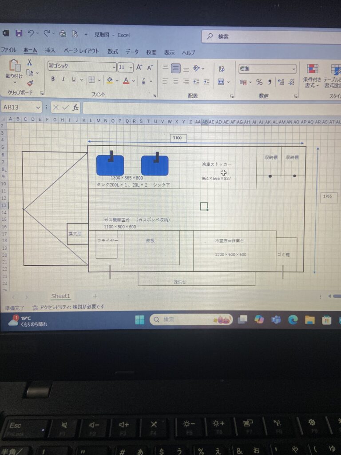Image resolution: width=341 pixels, height=455 pixels.
Task: Expand the Name Box AB13 dropdown
Action: (38, 108)
